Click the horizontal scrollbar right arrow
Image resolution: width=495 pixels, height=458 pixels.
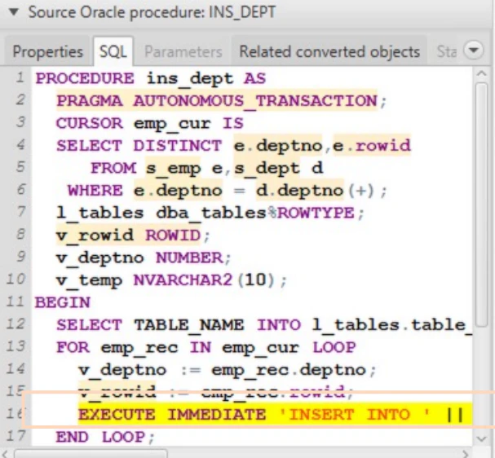465,454
